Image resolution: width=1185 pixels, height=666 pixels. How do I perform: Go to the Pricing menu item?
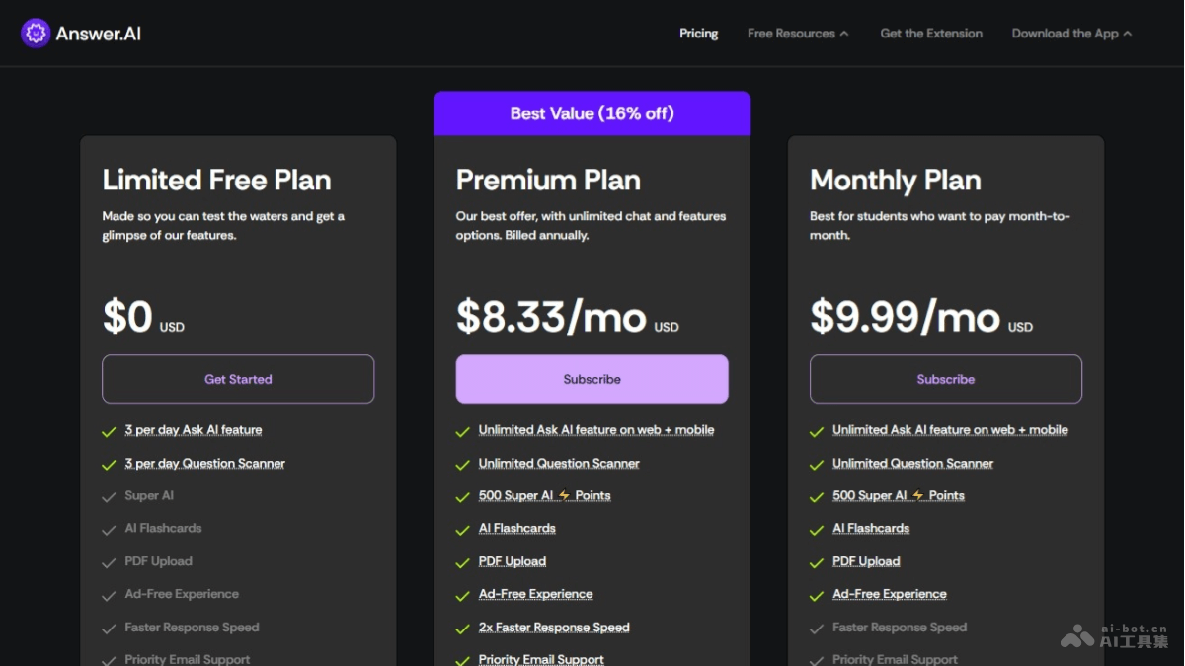[698, 34]
